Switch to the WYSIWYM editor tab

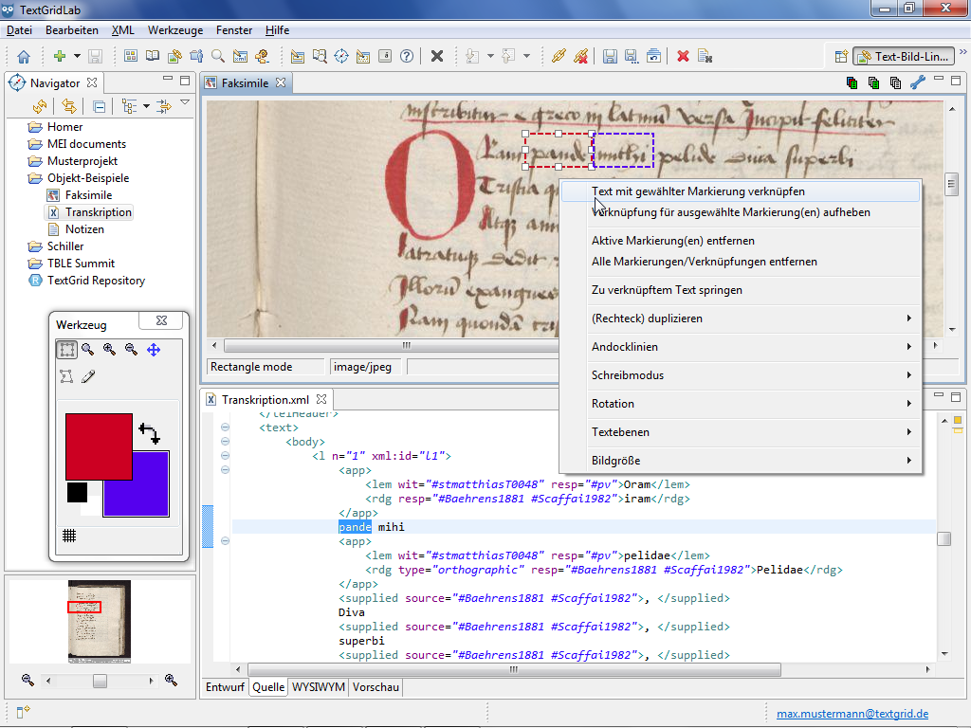pyautogui.click(x=318, y=687)
